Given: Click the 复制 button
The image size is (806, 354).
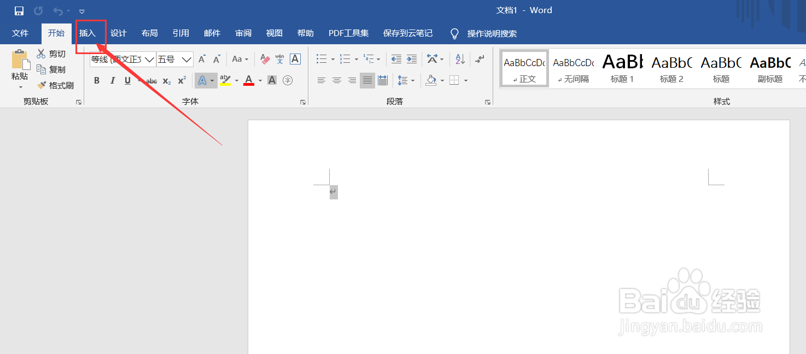Looking at the screenshot, I should click(51, 69).
